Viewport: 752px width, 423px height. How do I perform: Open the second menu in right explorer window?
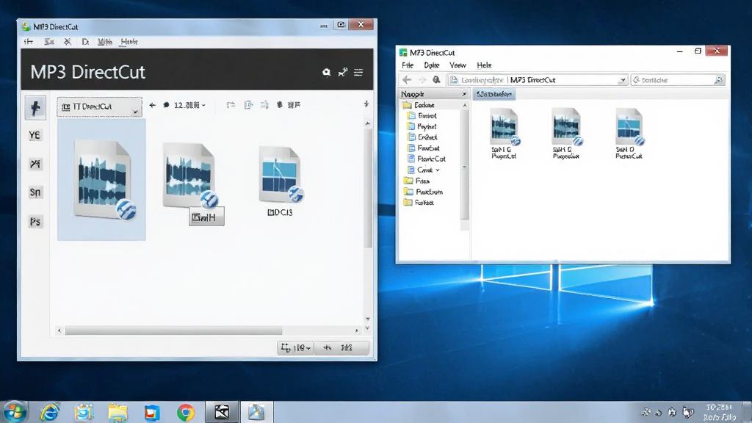point(432,65)
